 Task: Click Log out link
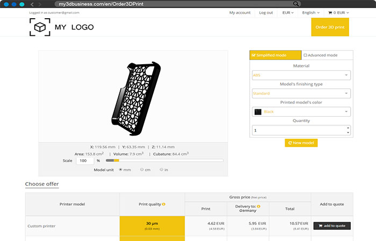click(x=266, y=13)
